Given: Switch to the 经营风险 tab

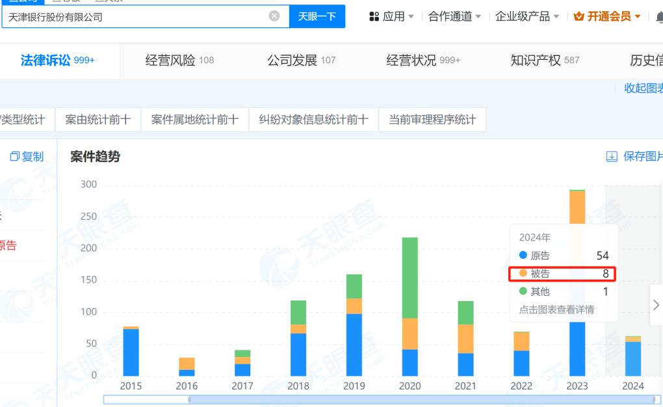Looking at the screenshot, I should (179, 60).
